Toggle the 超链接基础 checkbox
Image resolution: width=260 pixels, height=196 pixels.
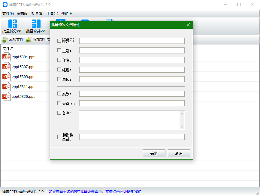[59, 137]
